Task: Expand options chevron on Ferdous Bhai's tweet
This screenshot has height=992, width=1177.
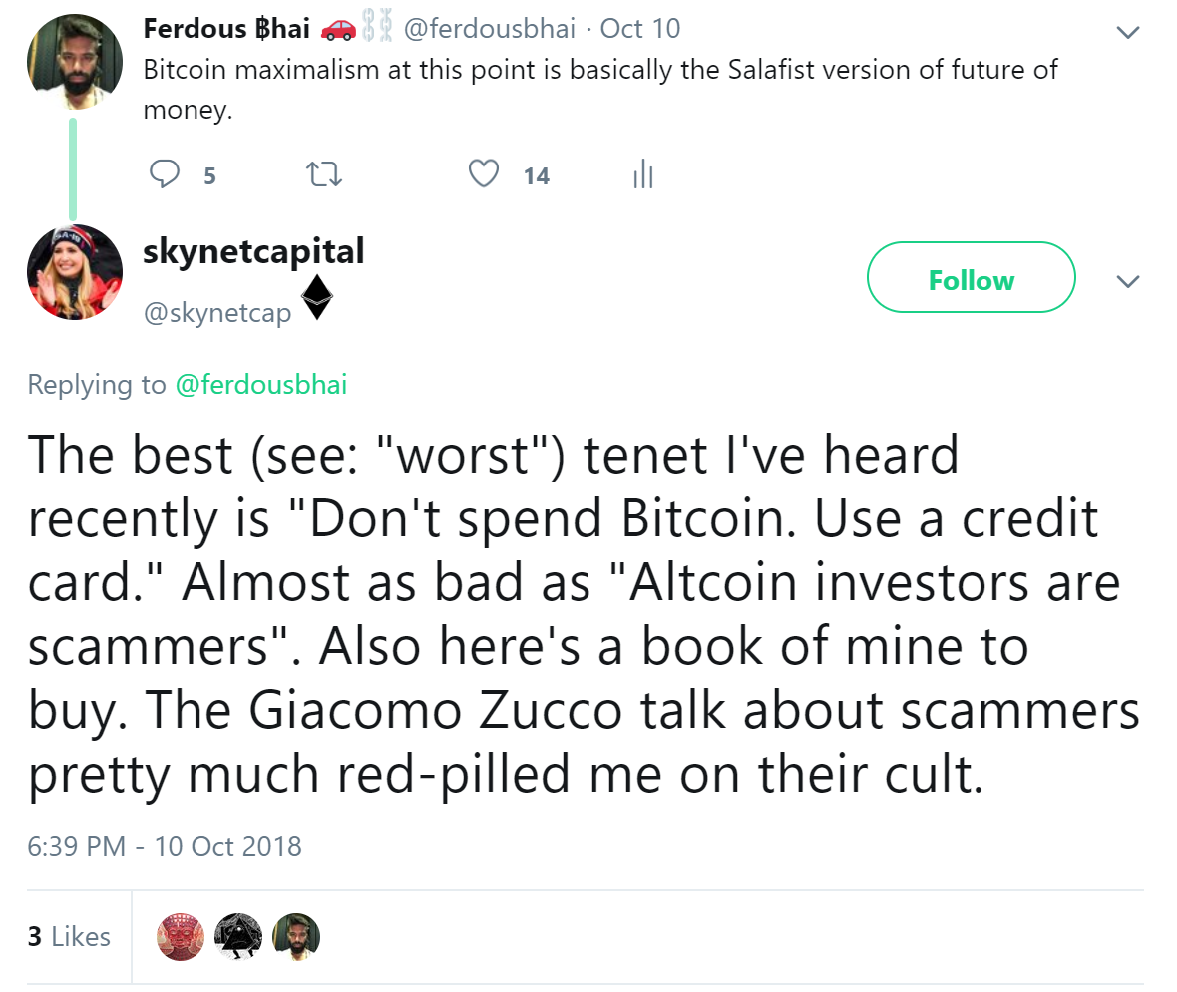Action: coord(1127,33)
